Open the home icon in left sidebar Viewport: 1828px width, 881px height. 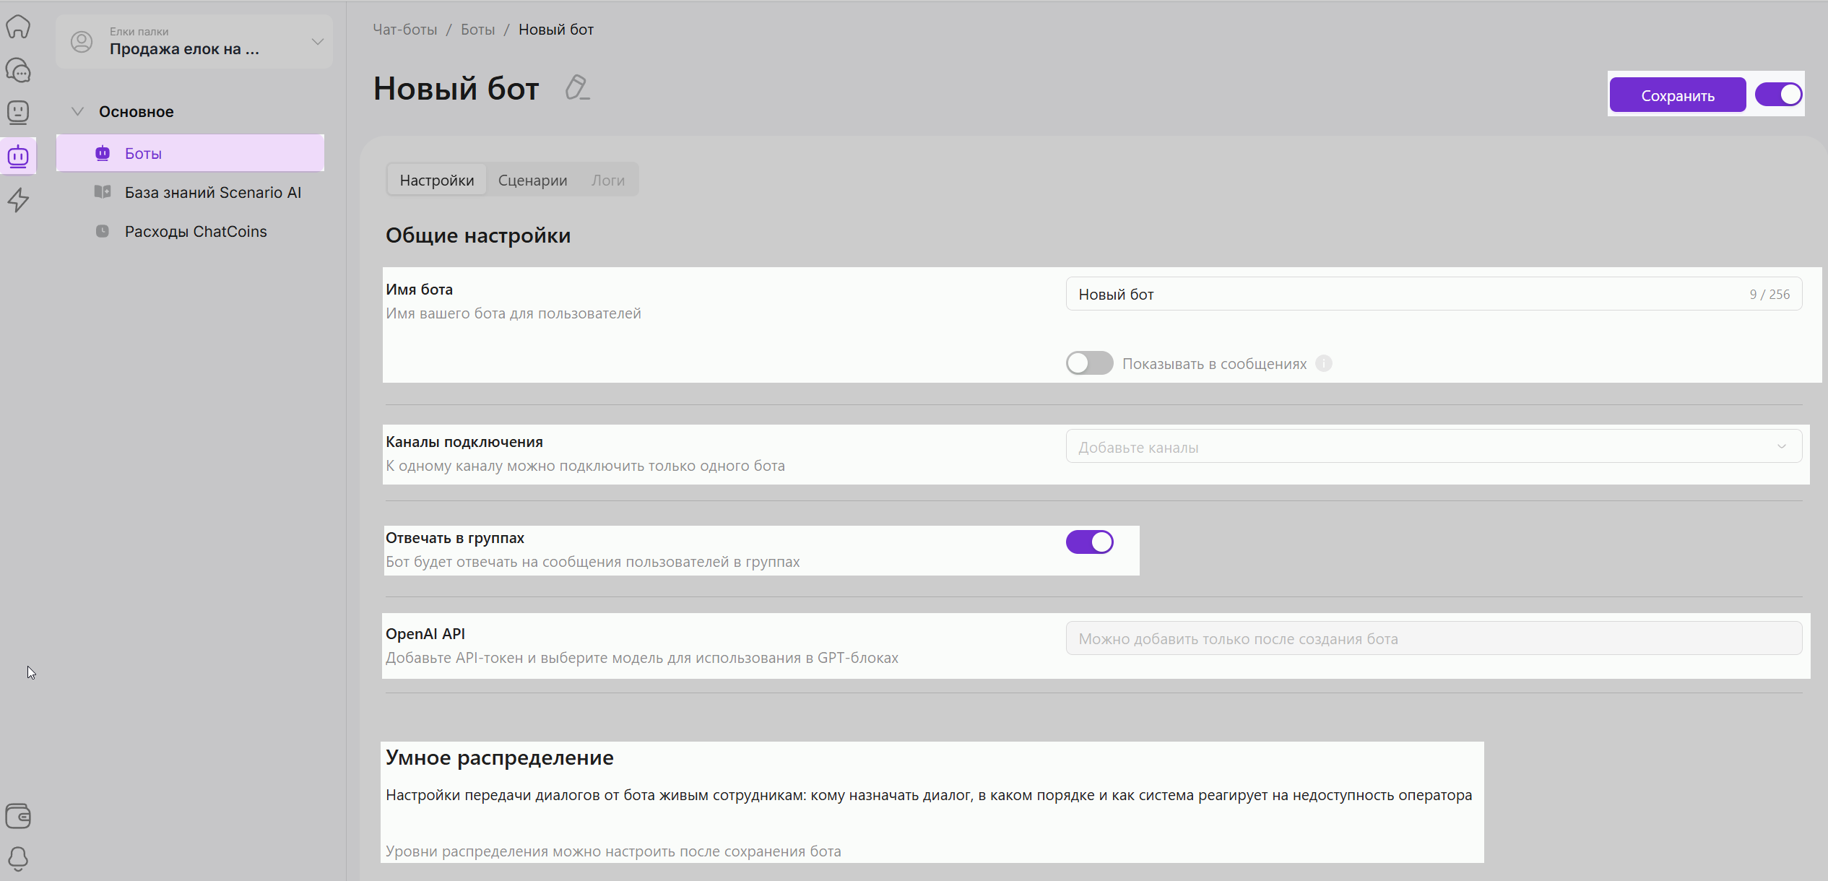(x=18, y=27)
